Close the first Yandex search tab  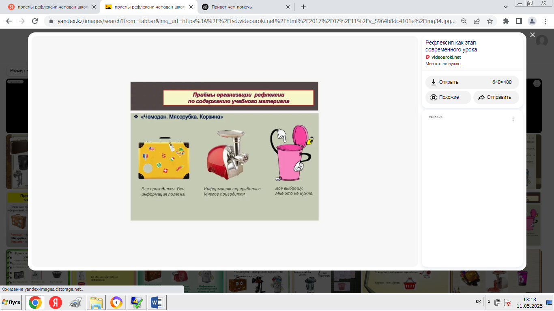pyautogui.click(x=94, y=7)
